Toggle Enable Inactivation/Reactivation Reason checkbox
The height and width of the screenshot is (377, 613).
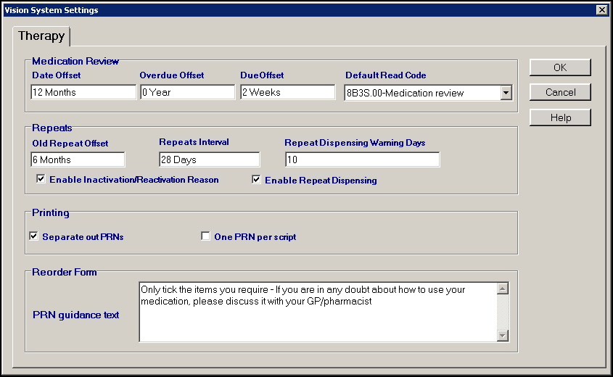pos(41,179)
